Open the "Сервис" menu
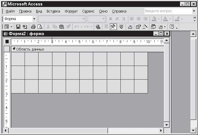 click(88, 11)
